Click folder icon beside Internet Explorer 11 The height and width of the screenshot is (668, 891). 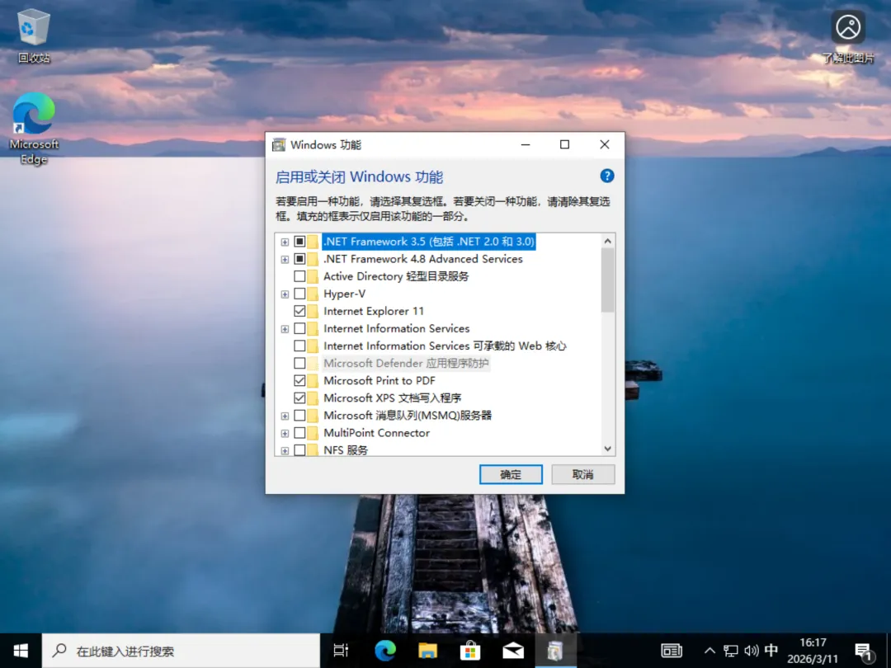(313, 311)
